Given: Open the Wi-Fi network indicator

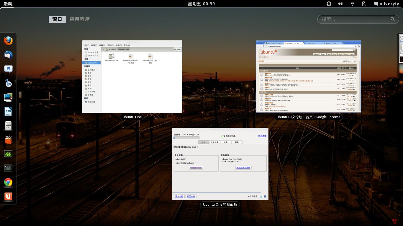Looking at the screenshot, I should tap(352, 4).
